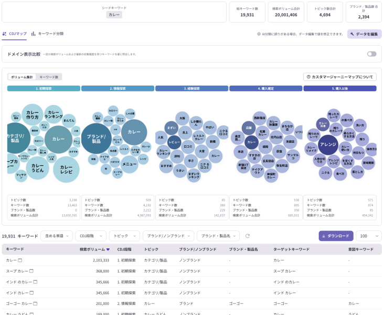384x315 pixels.
Task: Click the large アレンジ bubble in chart
Action: tap(328, 144)
